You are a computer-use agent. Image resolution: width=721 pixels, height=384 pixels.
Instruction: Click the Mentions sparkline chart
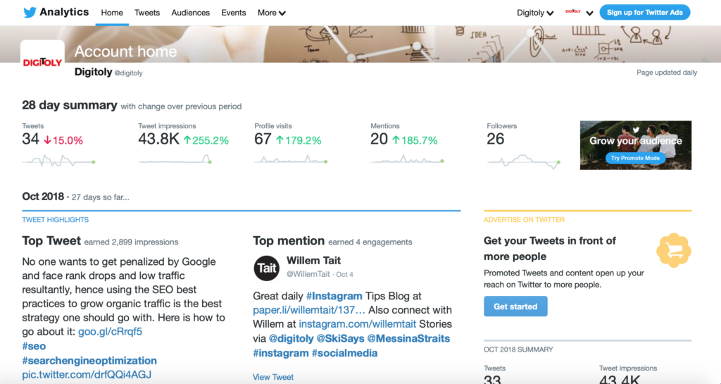pyautogui.click(x=407, y=160)
